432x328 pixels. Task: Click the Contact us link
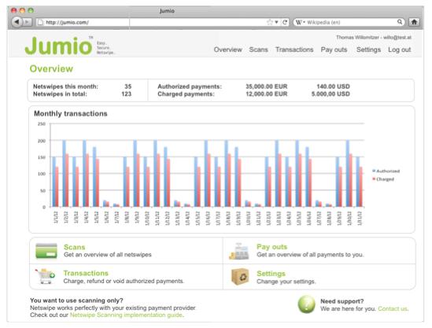coord(393,308)
